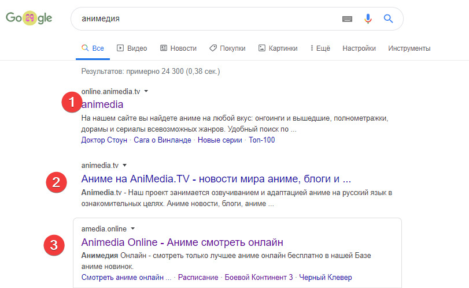The height and width of the screenshot is (288, 469).
Task: Open the Покупки tab
Action: [227, 48]
